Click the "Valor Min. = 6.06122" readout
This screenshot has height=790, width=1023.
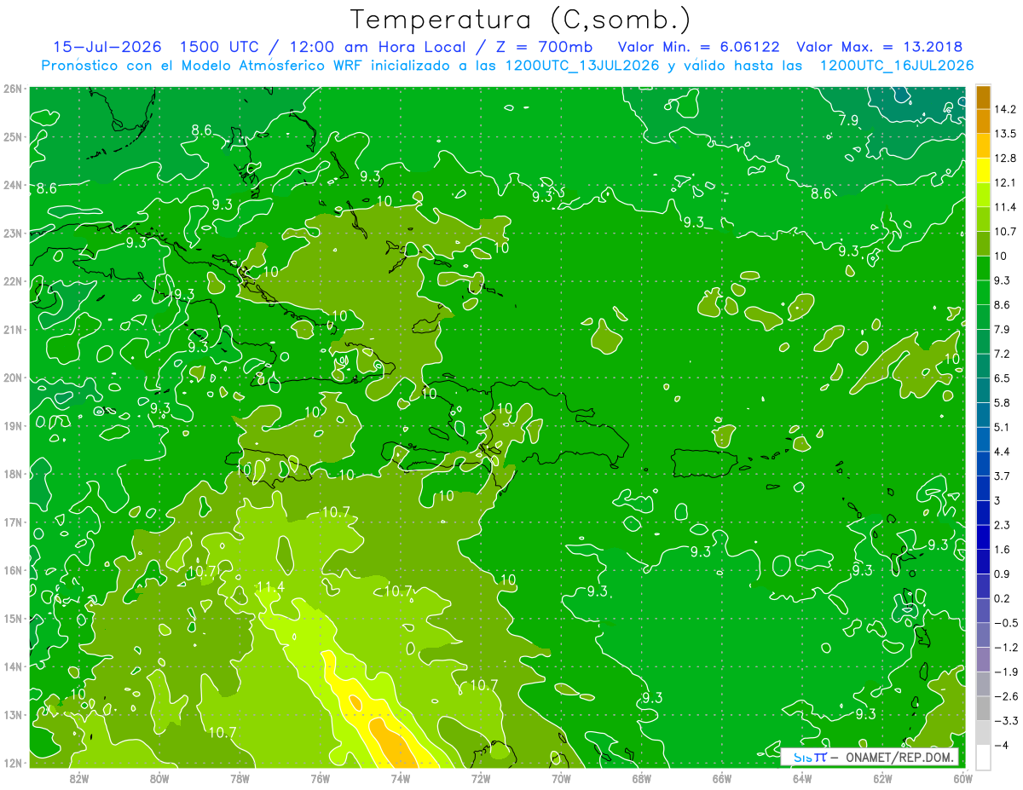tap(700, 47)
